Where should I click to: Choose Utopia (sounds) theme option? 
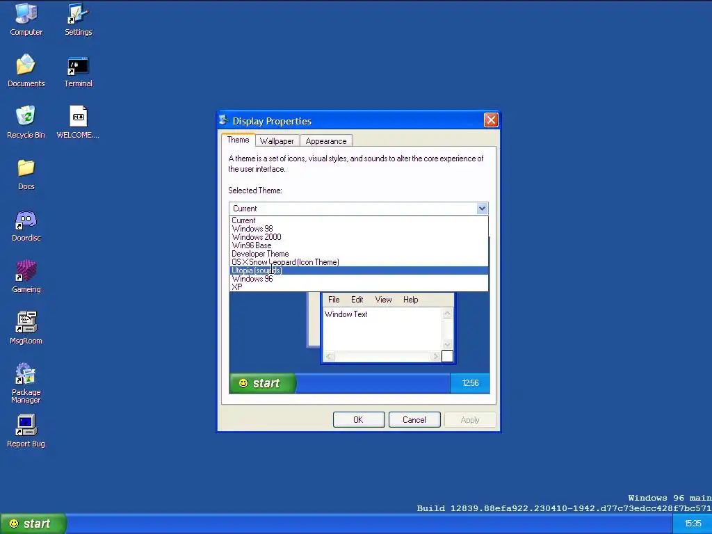(359, 270)
